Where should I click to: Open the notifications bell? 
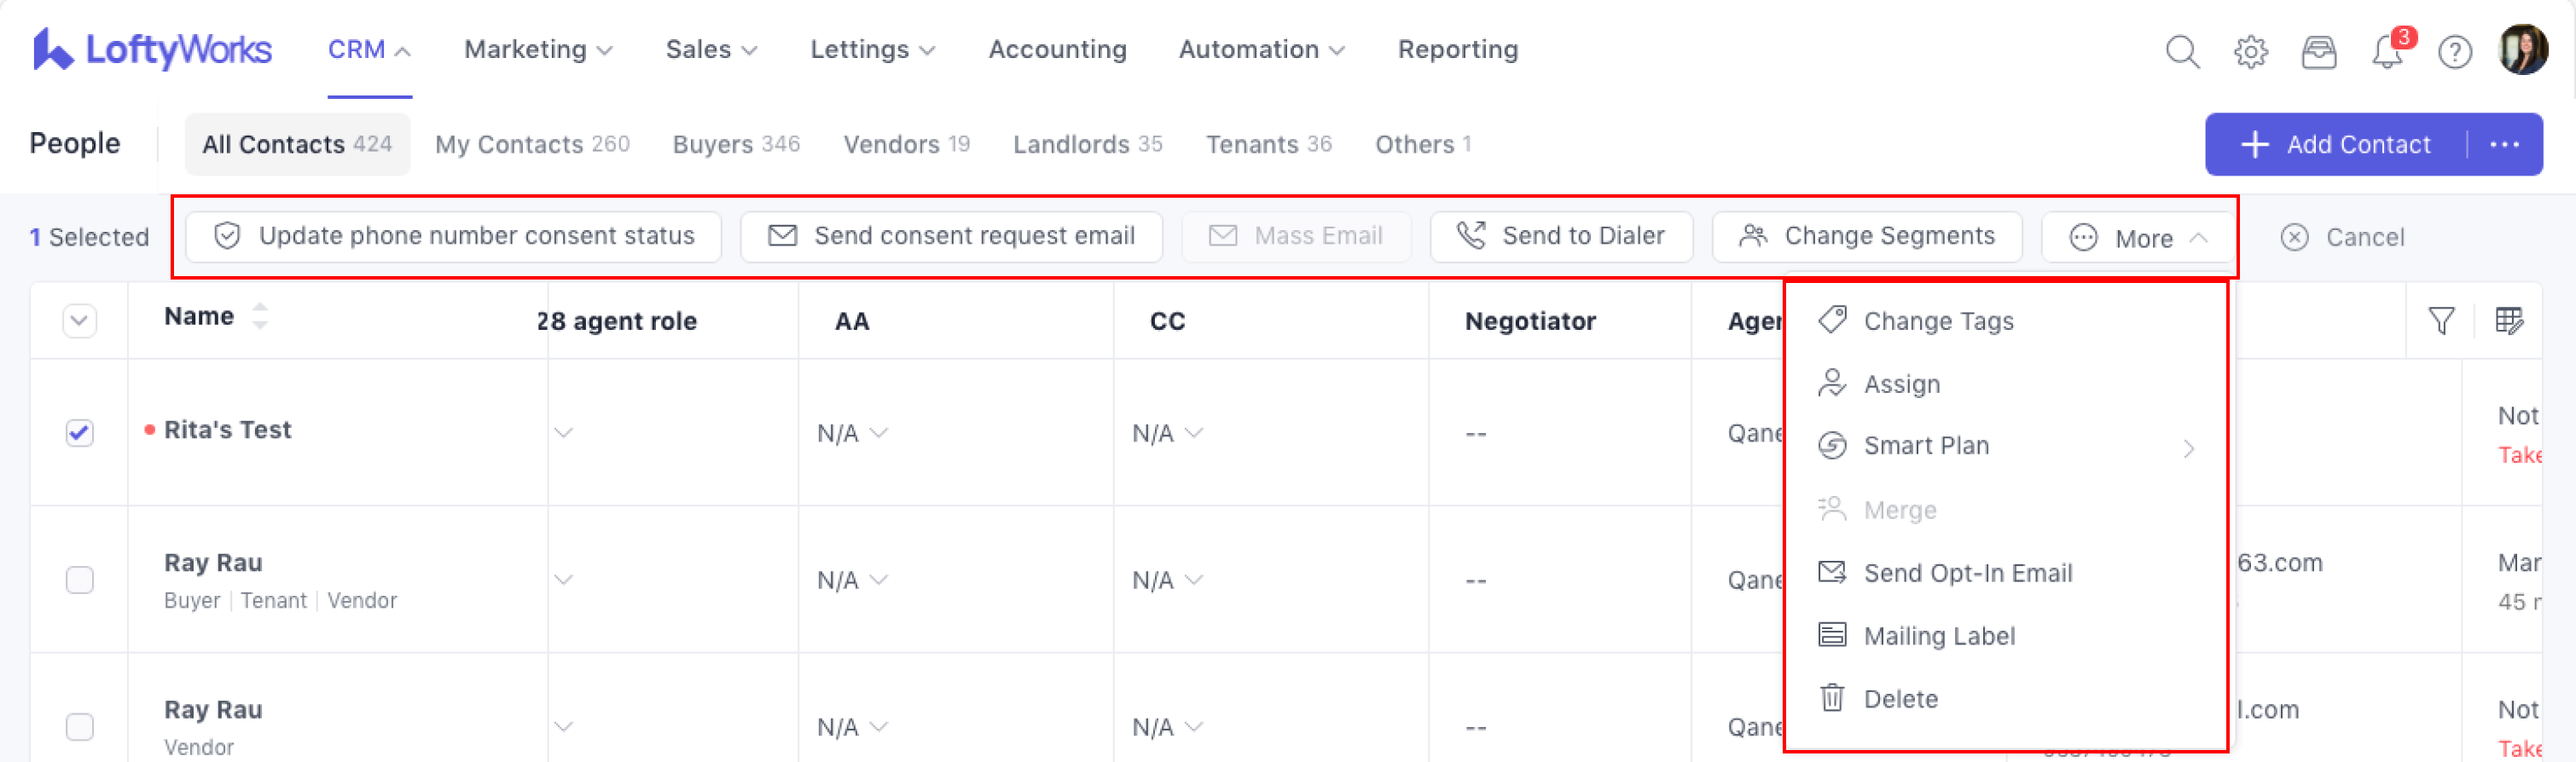tap(2387, 51)
